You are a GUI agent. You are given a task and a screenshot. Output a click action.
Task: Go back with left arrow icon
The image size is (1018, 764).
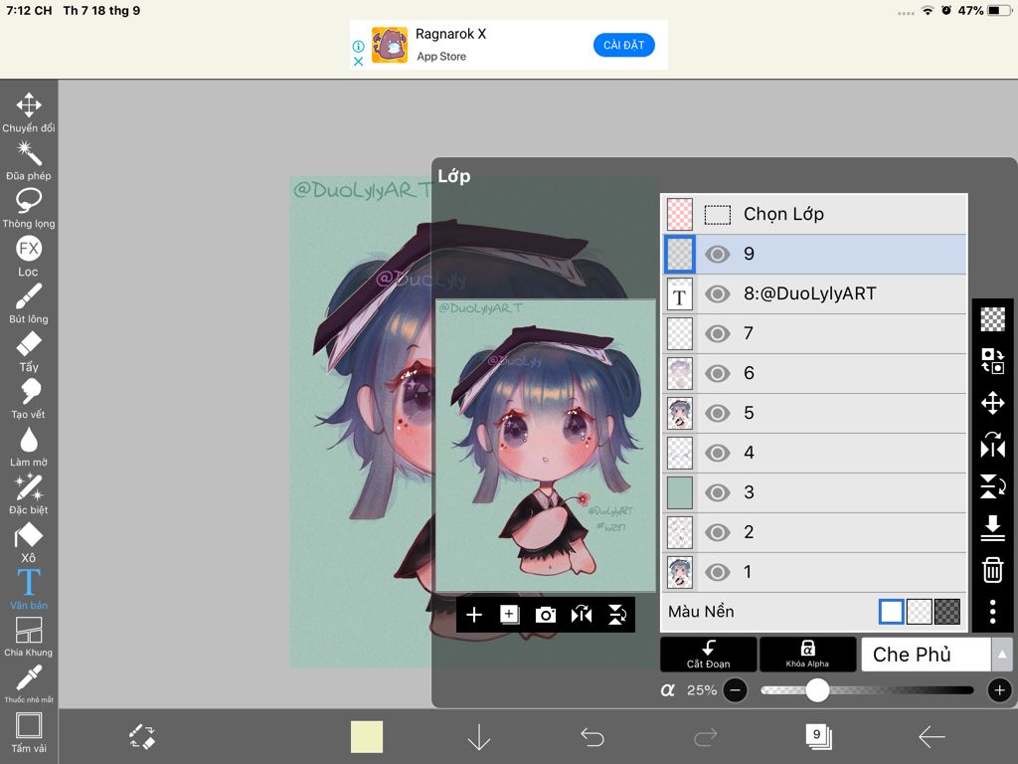pyautogui.click(x=932, y=737)
